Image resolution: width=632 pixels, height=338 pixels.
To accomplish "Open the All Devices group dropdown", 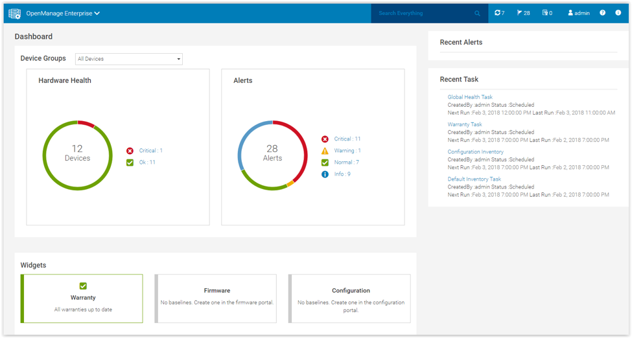I will pos(128,59).
